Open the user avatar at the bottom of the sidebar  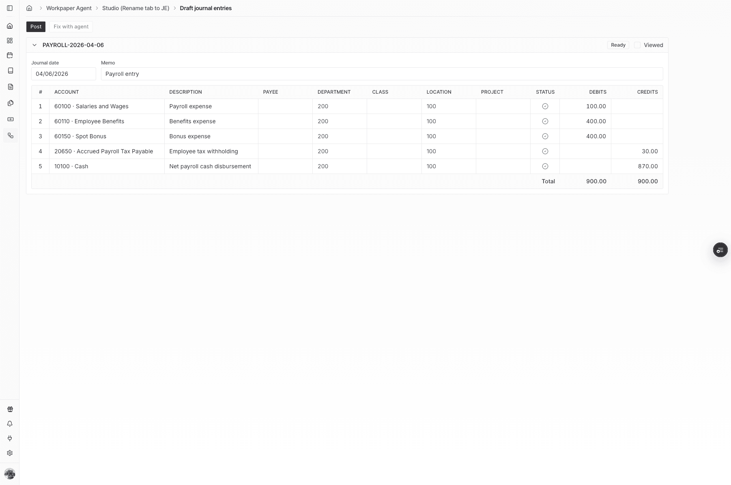10,474
